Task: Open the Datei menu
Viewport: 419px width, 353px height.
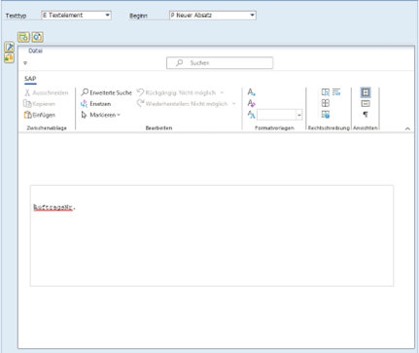Action: [x=35, y=51]
